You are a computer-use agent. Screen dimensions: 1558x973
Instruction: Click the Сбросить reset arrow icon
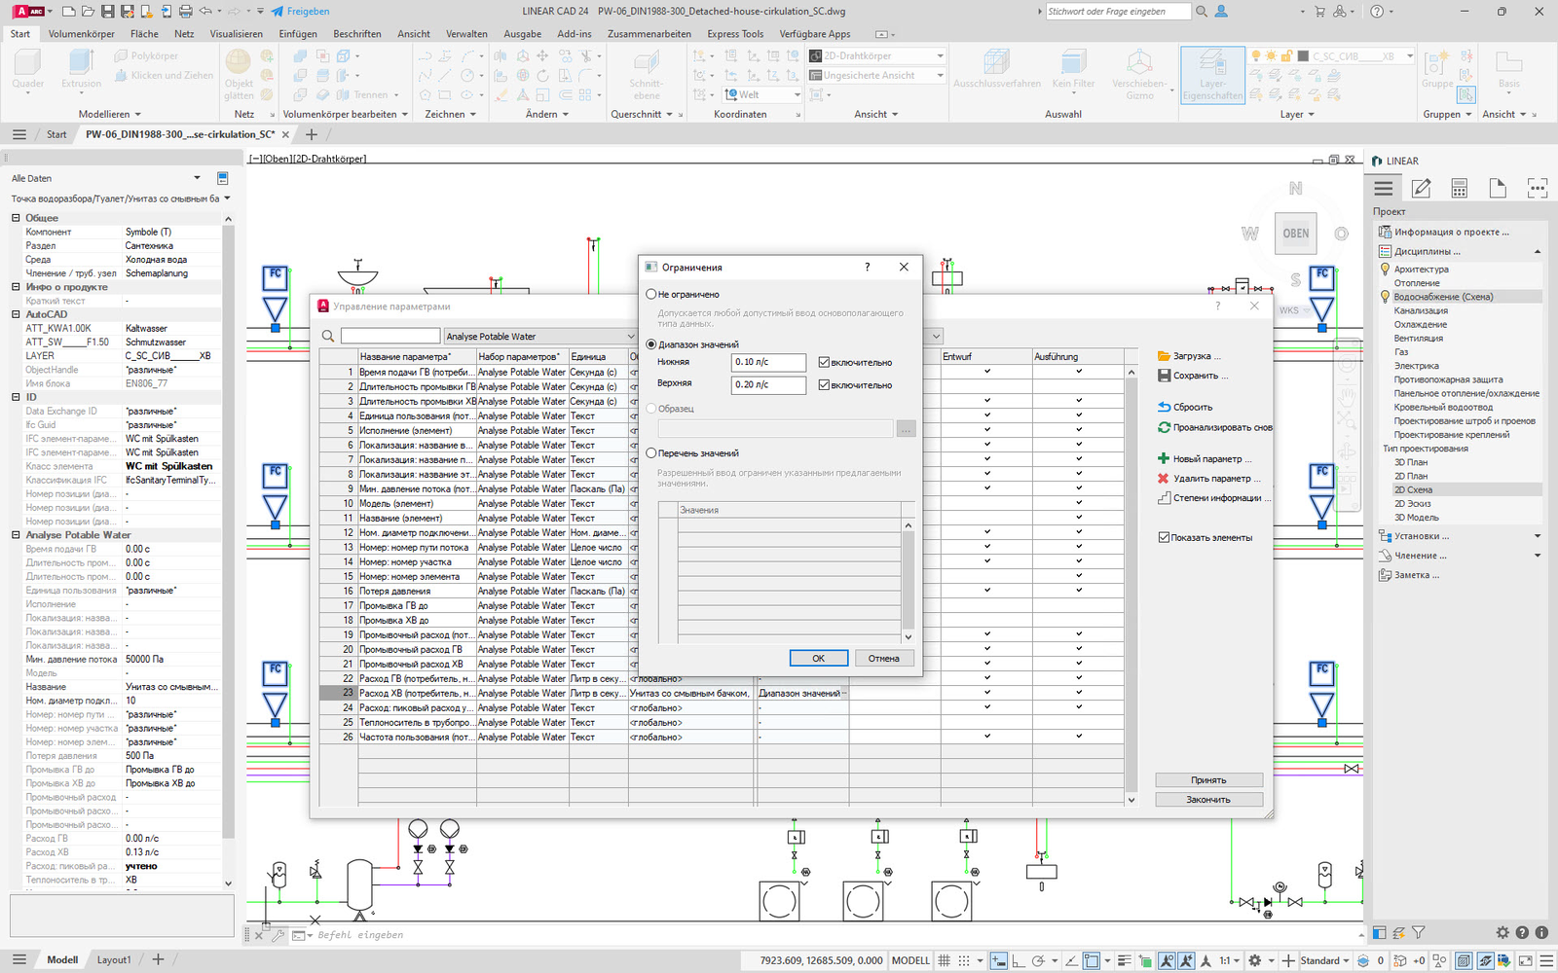pos(1164,407)
